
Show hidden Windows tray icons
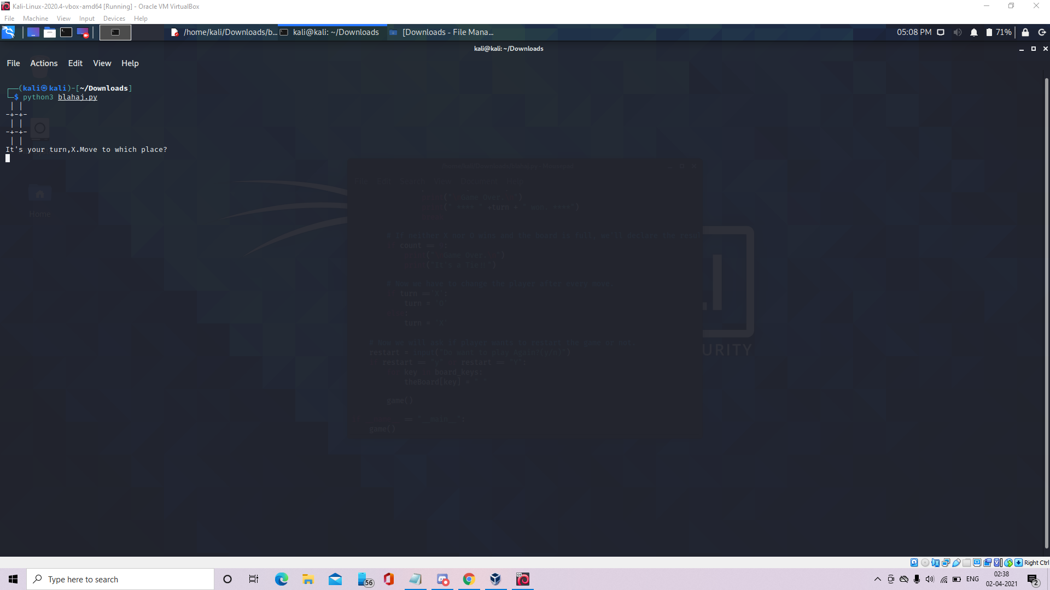pos(877,579)
